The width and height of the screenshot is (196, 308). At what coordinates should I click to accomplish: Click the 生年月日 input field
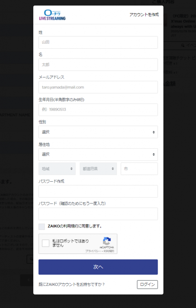coord(98,109)
